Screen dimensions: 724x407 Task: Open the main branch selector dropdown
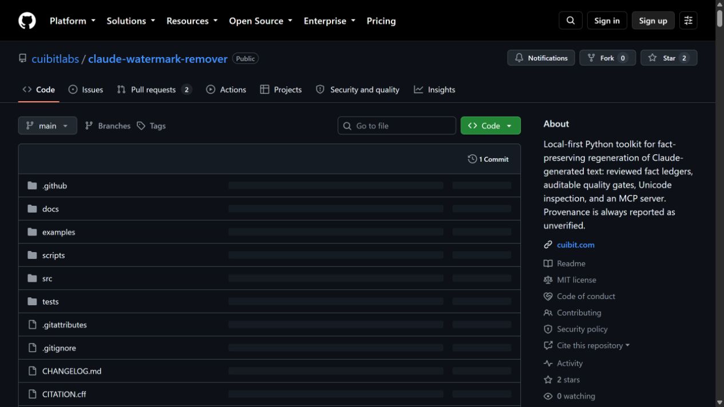tap(48, 126)
